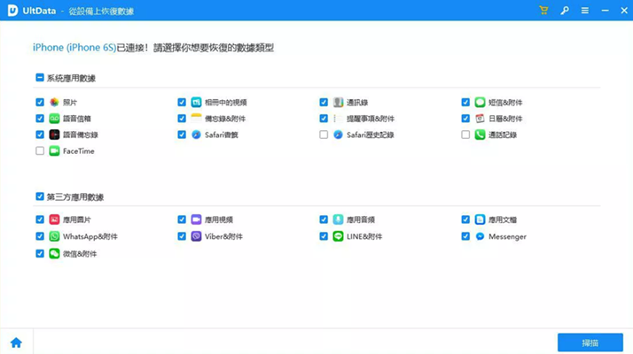The image size is (633, 354).
Task: Click the Messenger icon
Action: click(x=480, y=236)
